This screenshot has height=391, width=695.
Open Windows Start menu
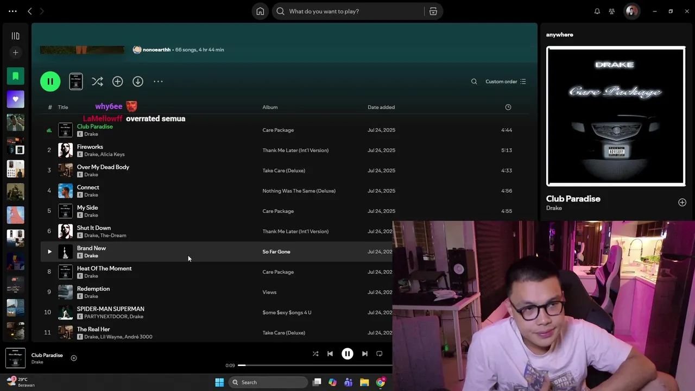tap(219, 382)
